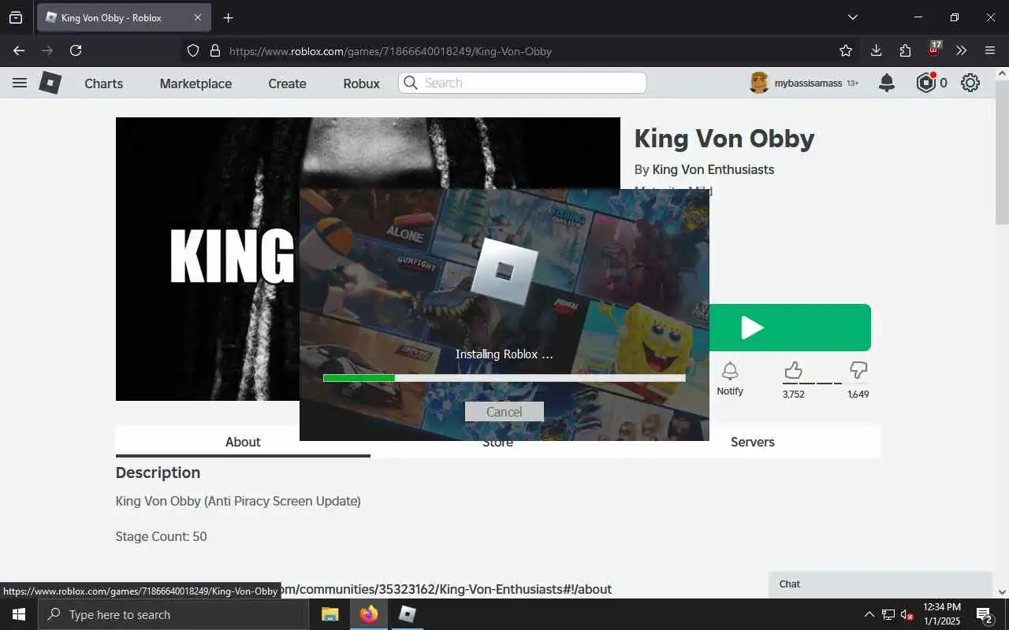The height and width of the screenshot is (630, 1009).
Task: Select the Description heading text
Action: (x=158, y=472)
